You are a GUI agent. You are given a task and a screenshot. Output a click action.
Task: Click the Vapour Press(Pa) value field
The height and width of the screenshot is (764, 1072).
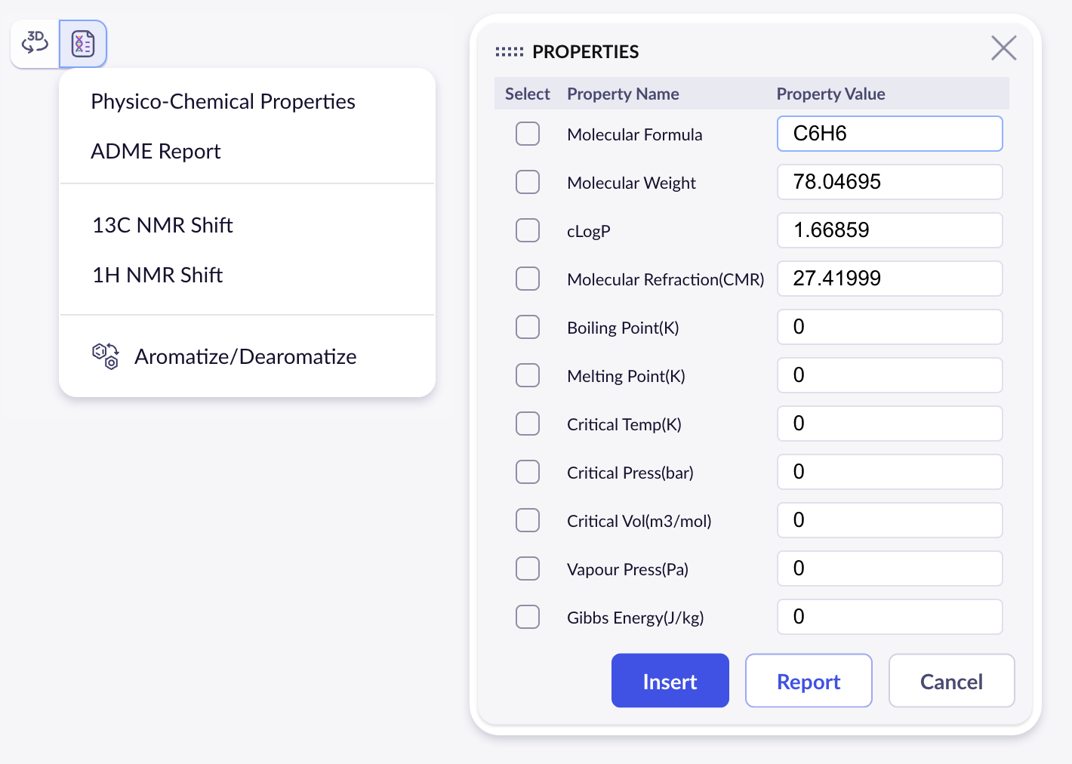(889, 568)
